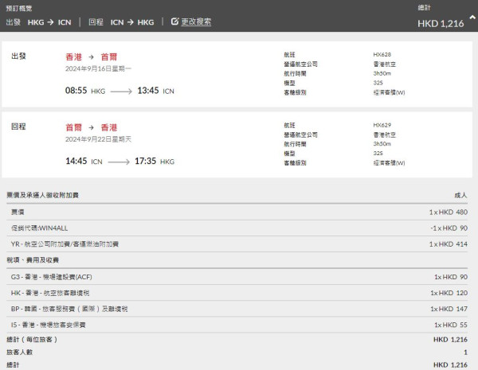Viewport: 478px width, 370px height.
Task: Click the edit pencil icon beside 更改搜索
Action: click(x=174, y=21)
